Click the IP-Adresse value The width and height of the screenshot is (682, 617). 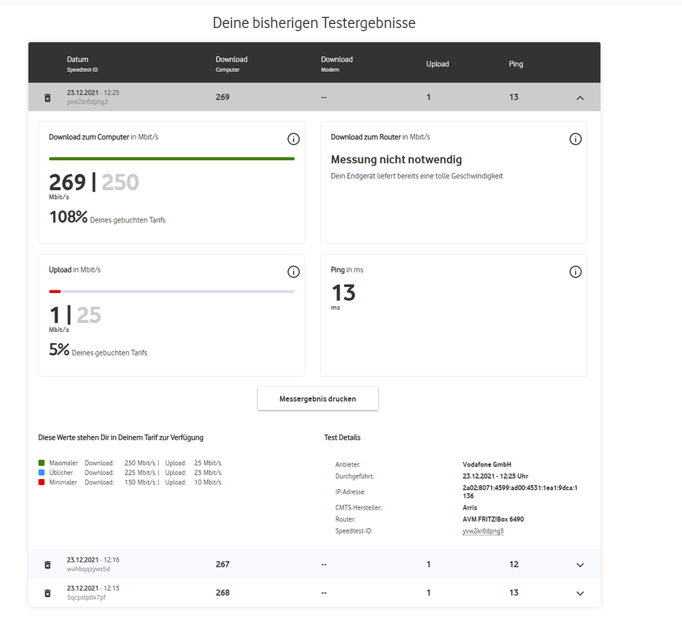pyautogui.click(x=520, y=491)
